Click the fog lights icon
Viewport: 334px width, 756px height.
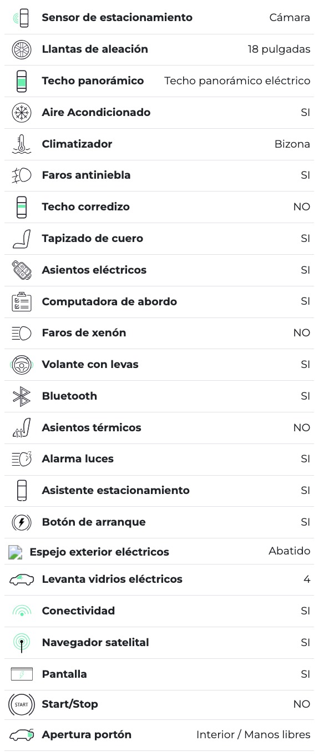[x=22, y=175]
